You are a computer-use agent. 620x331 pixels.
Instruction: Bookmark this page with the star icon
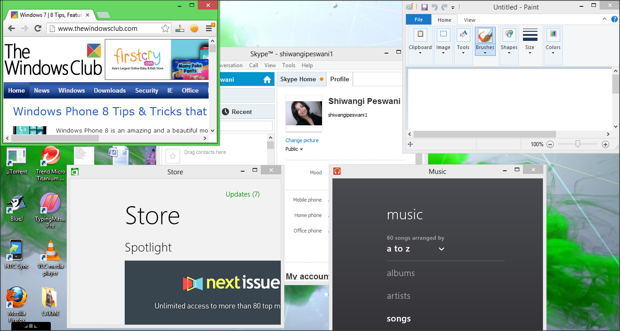coord(166,29)
